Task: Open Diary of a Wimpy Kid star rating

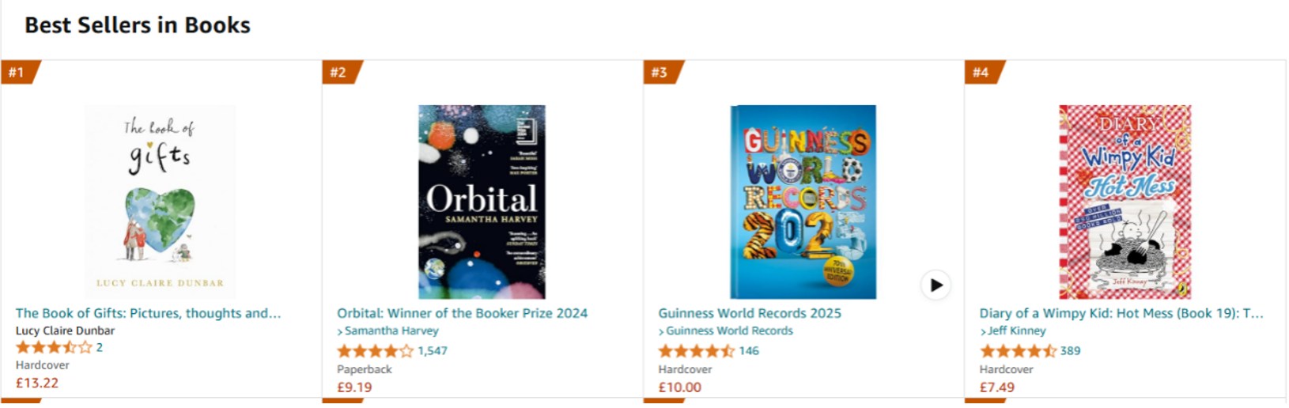Action: 1018,351
